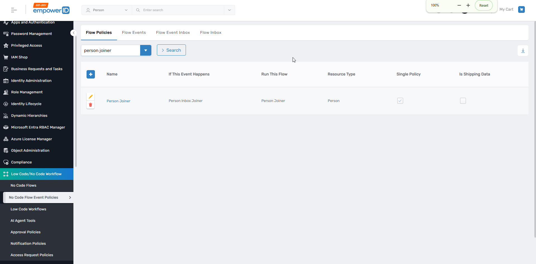This screenshot has height=264, width=536.
Task: Open the My Cart shopping cart icon
Action: point(521,9)
